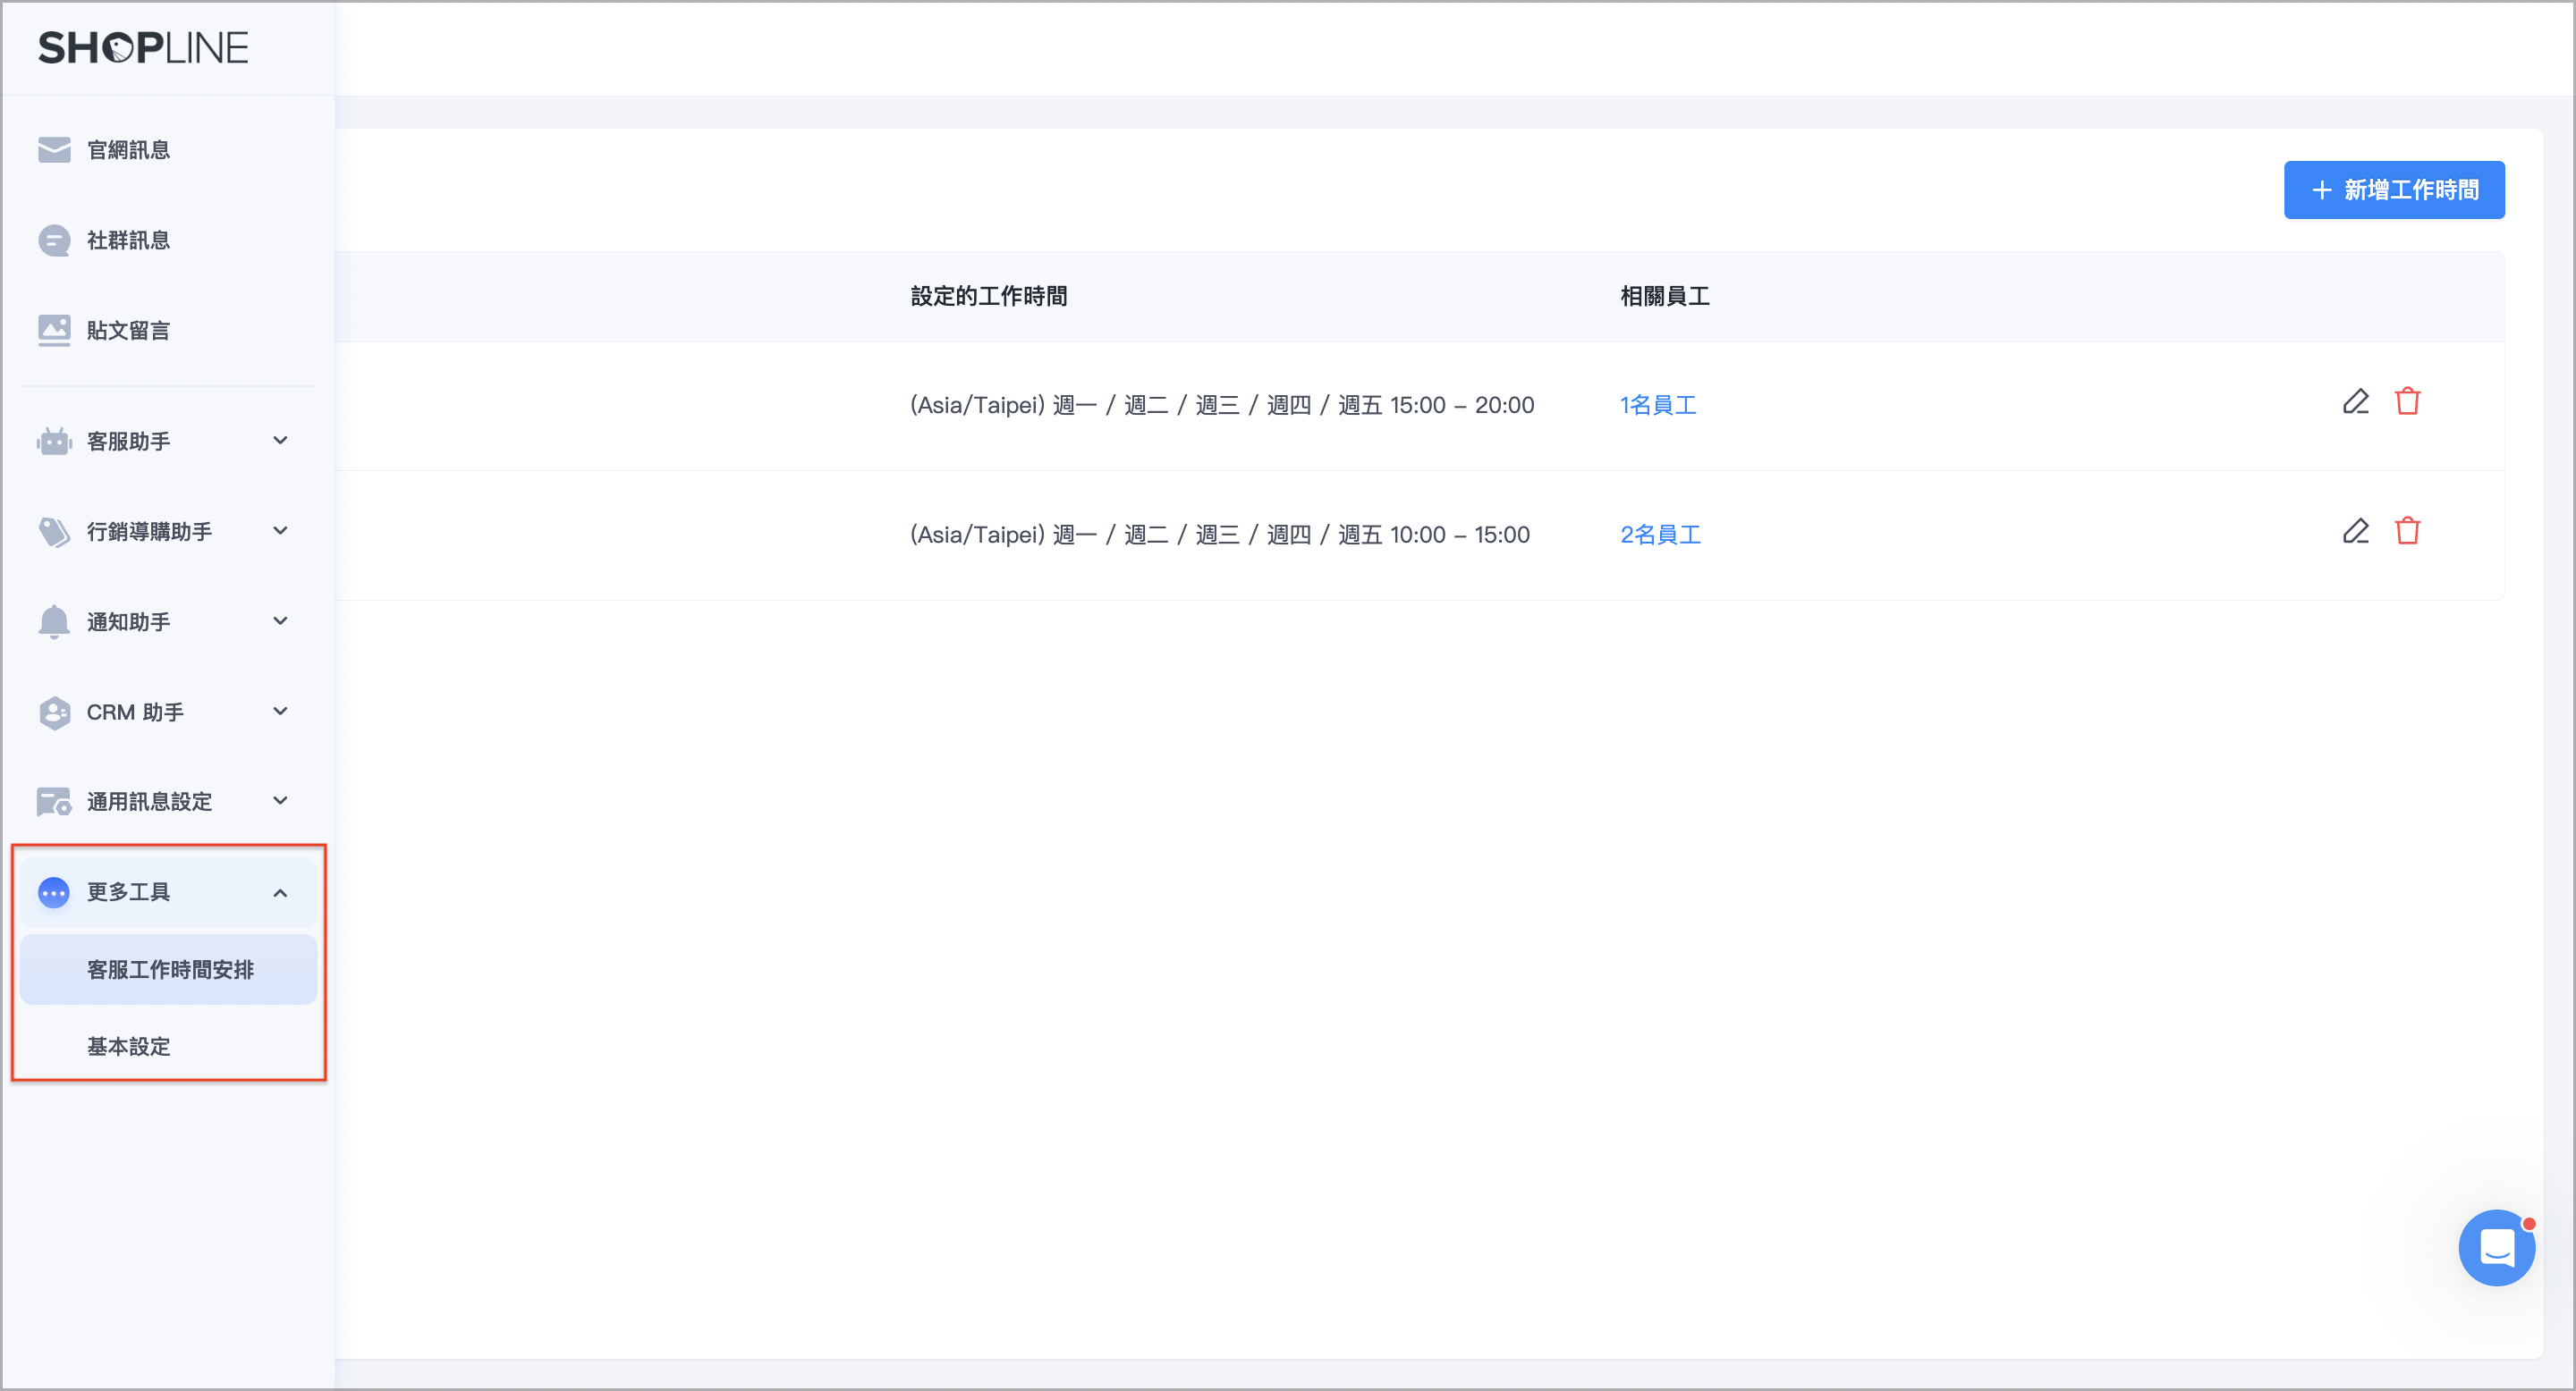Click the 相關員工 column header
Screen dimensions: 2576x1391
1665,296
